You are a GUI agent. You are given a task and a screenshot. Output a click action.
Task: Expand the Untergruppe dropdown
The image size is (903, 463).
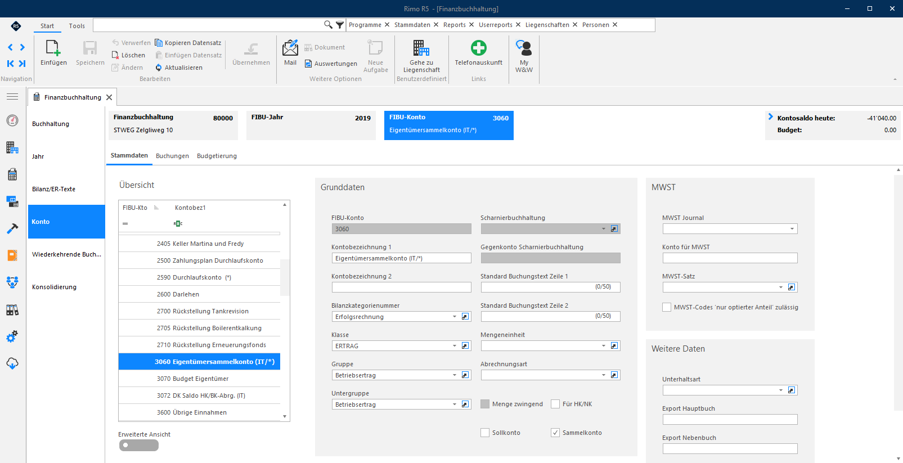click(455, 404)
